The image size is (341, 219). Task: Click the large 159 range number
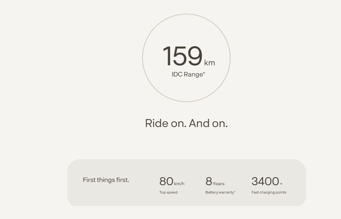[x=182, y=56]
